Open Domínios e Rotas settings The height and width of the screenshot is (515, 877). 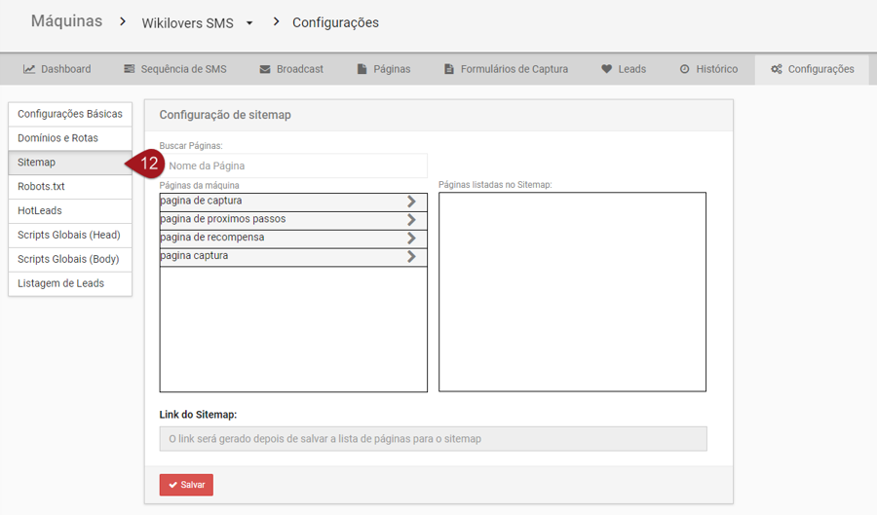coord(70,138)
